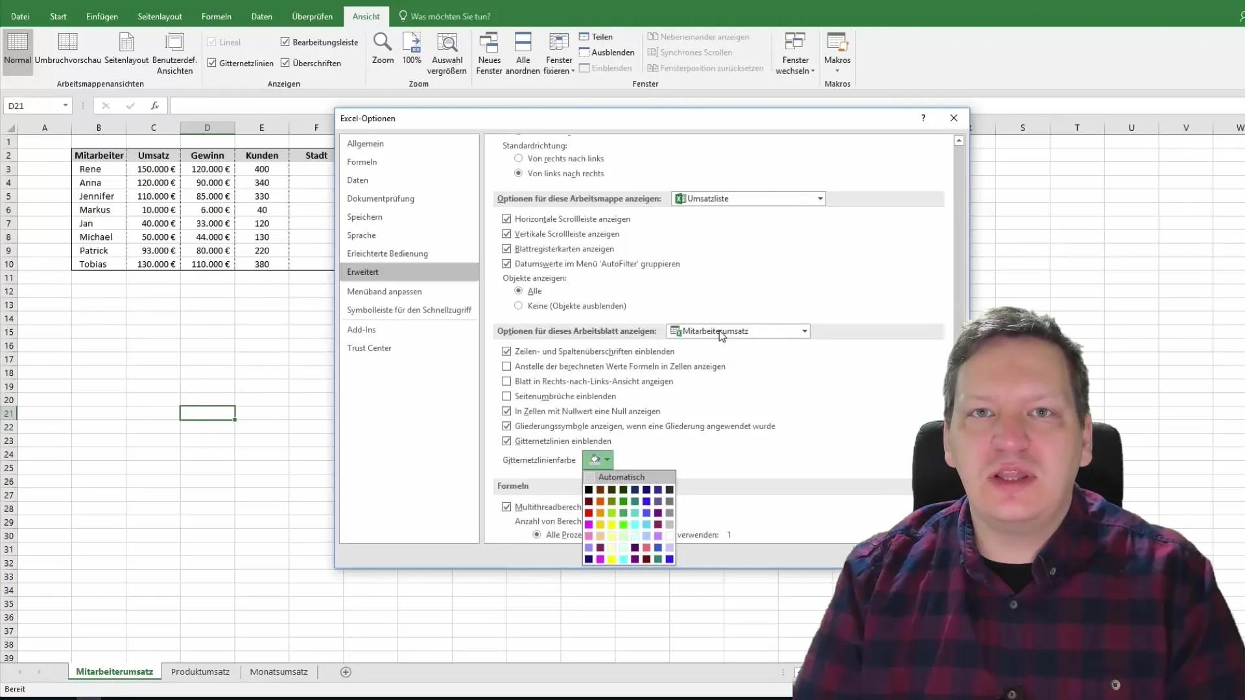Open the Formeln ribbon tab
Image resolution: width=1245 pixels, height=700 pixels.
216,16
